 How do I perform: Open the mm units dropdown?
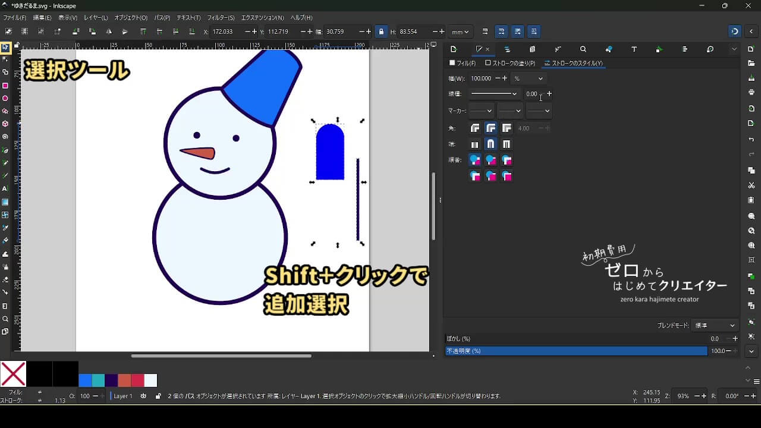(460, 32)
